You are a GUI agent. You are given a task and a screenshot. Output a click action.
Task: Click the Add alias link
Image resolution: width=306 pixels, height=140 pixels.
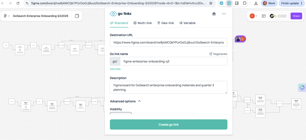(x=115, y=69)
